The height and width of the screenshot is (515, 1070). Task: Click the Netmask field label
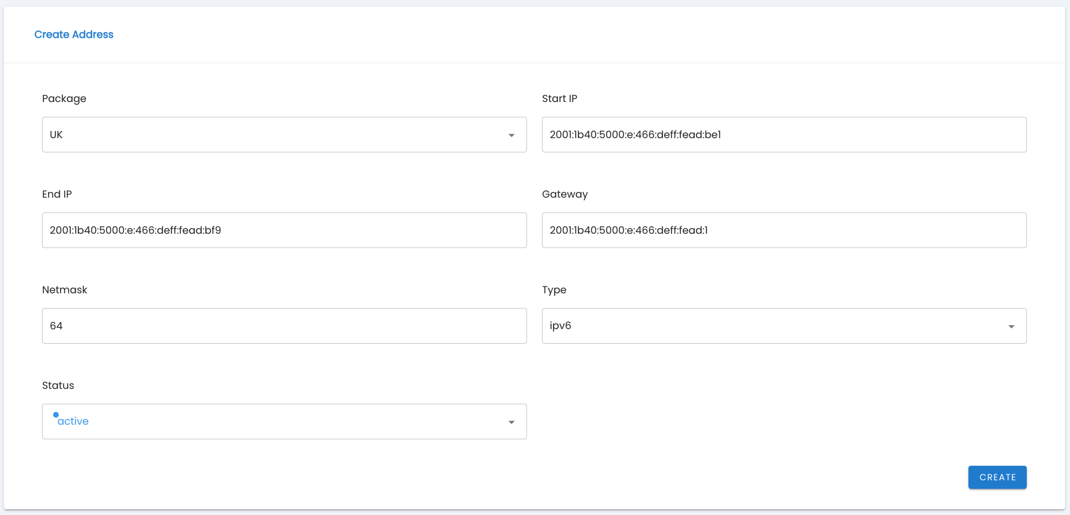64,289
